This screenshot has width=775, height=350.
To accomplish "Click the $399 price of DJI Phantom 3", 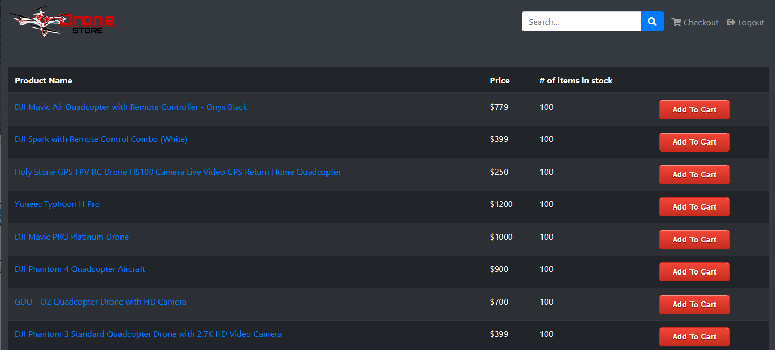I will (499, 334).
